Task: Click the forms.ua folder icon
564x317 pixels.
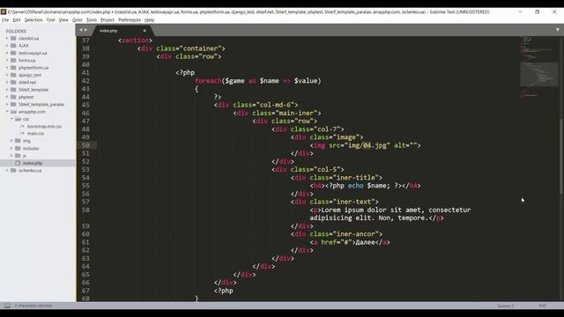Action: pyautogui.click(x=13, y=61)
